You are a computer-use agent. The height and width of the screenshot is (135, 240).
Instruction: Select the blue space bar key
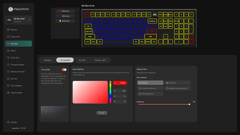(118, 42)
